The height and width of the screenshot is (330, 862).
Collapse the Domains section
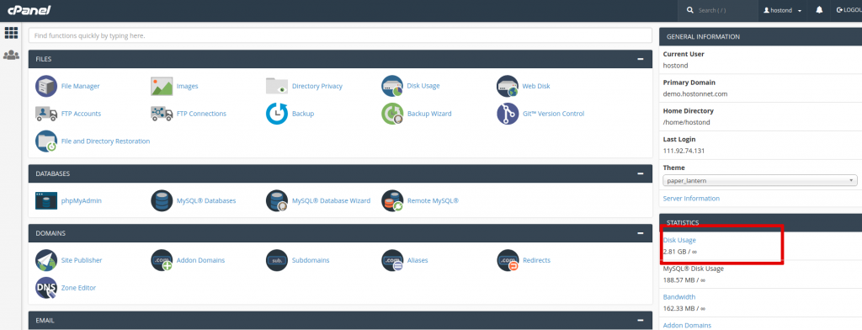(641, 233)
